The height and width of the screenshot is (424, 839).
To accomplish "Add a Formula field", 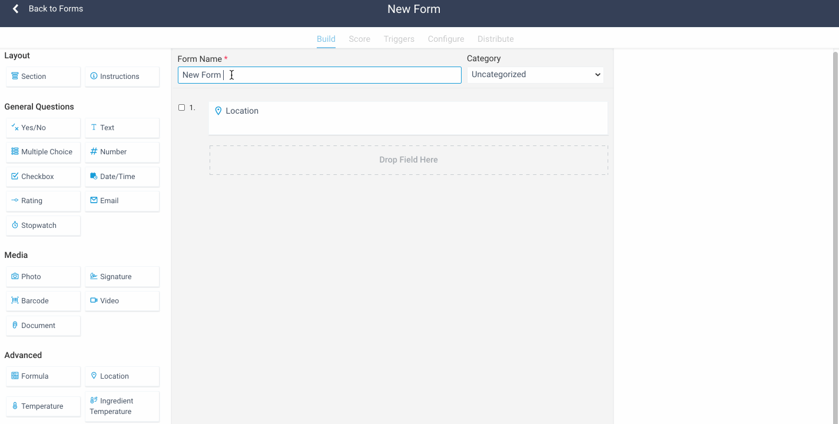I will pyautogui.click(x=43, y=376).
